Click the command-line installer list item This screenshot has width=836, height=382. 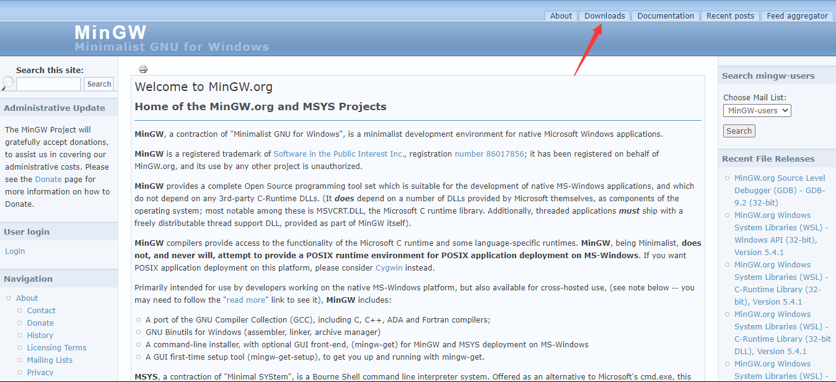367,344
